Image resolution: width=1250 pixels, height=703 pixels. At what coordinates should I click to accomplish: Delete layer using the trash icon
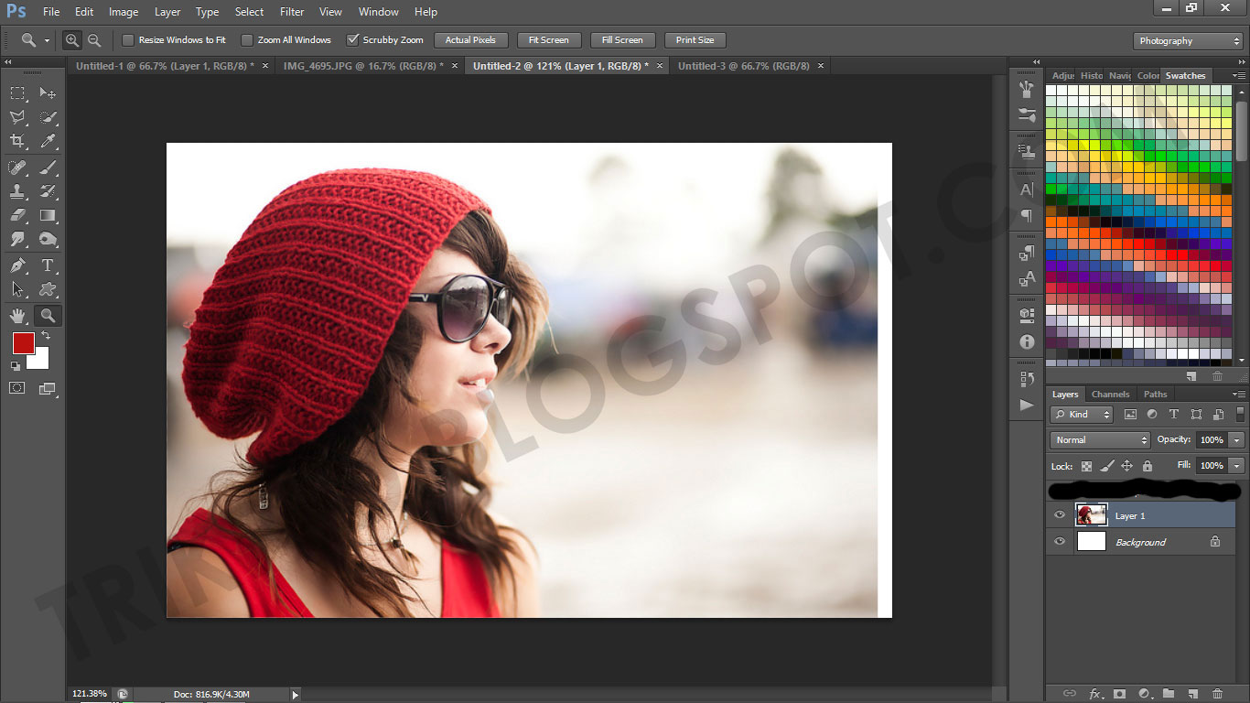coord(1217,694)
